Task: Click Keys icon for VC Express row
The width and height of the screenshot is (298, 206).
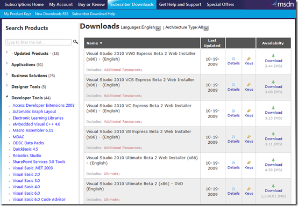Action: point(249,111)
